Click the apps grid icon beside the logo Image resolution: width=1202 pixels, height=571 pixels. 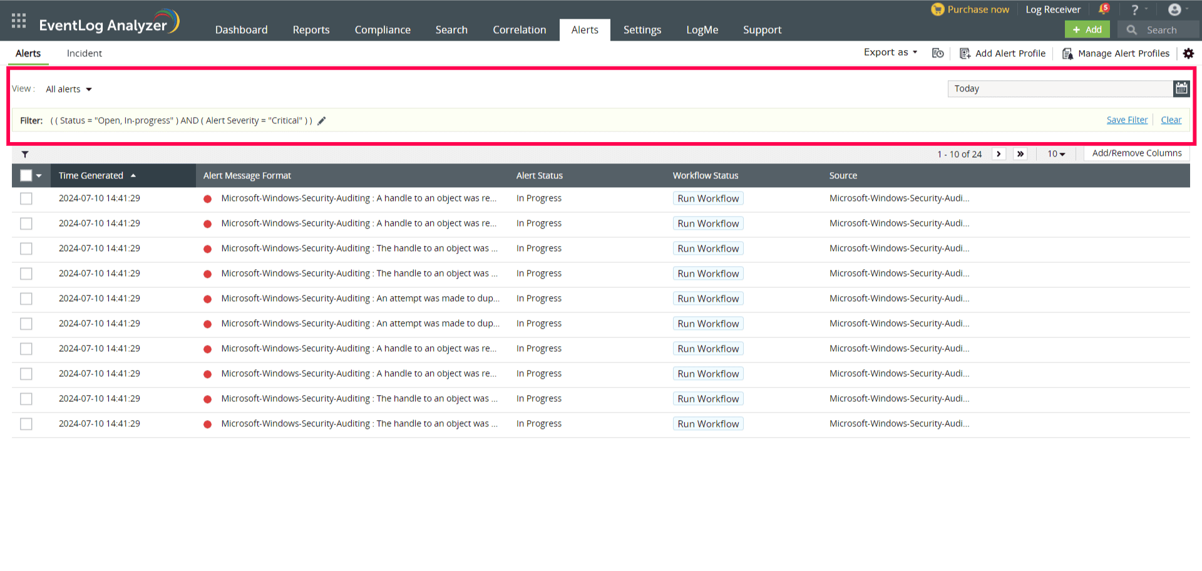coord(18,20)
